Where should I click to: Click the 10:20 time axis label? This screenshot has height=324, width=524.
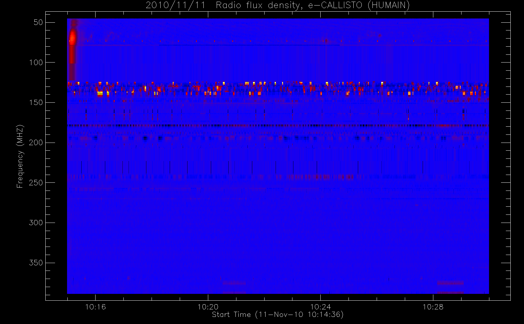point(208,307)
